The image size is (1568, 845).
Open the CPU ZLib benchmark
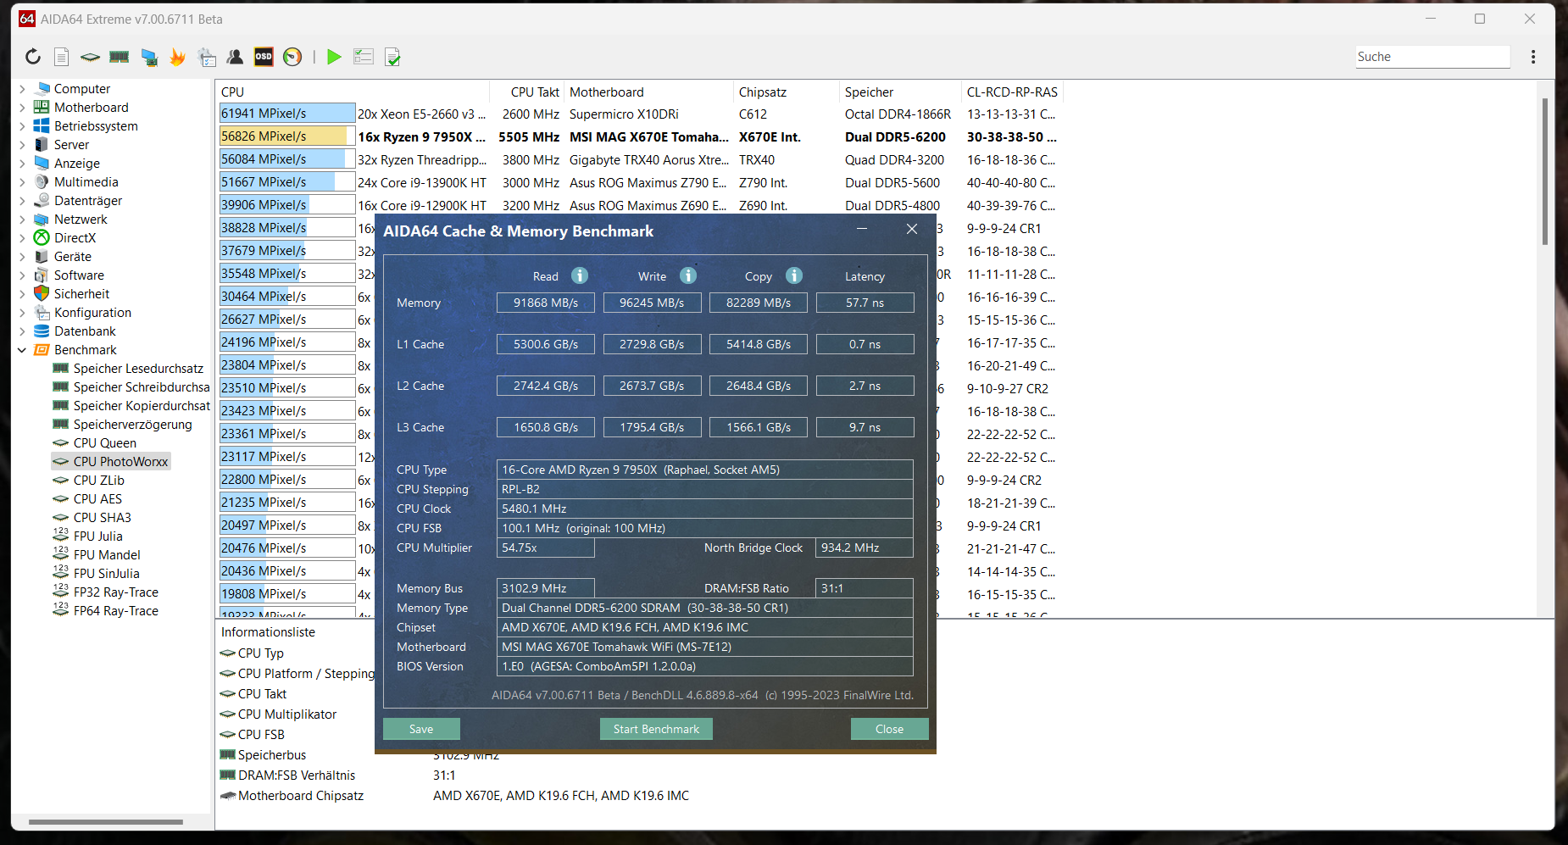tap(98, 480)
